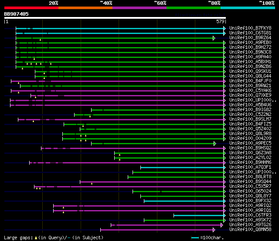Click the yellow gap marker under B9N2B6 alignment
The width and height of the screenshot is (279, 241).
[22, 68]
